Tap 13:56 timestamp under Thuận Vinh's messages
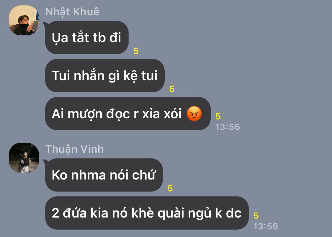This screenshot has height=237, width=332. [x=266, y=226]
